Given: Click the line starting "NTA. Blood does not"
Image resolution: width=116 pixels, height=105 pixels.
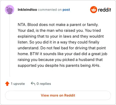Looking at the screenshot, I should pyautogui.click(x=58, y=25).
